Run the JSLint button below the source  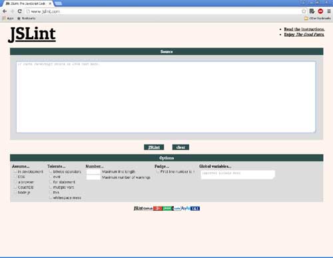(154, 147)
